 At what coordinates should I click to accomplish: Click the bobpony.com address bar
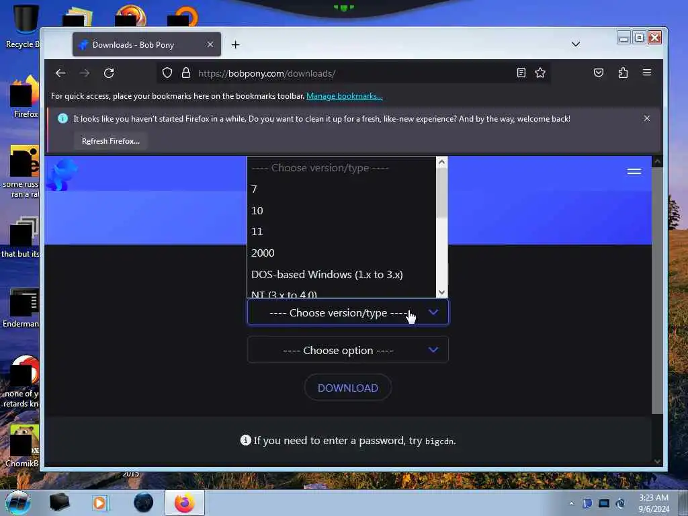[x=353, y=73]
